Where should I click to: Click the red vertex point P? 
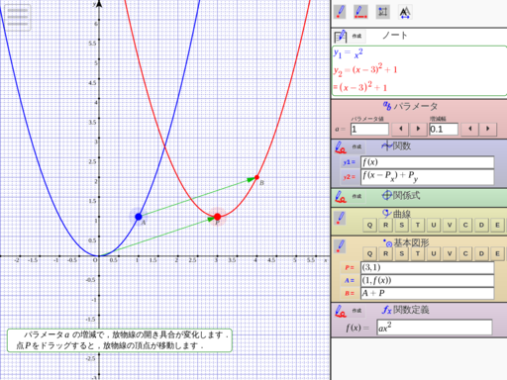[x=217, y=217]
